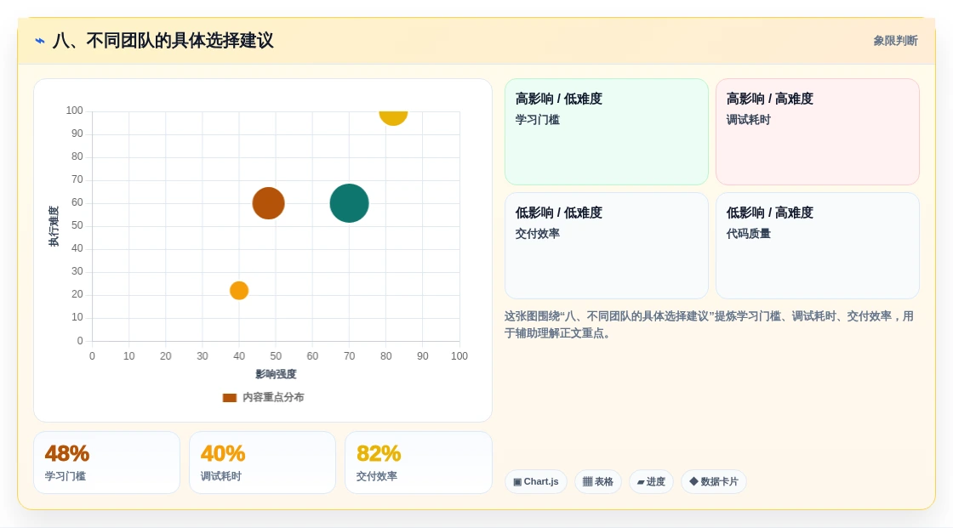
Task: Click the 交付效率 text in the quadrant card
Action: point(537,233)
